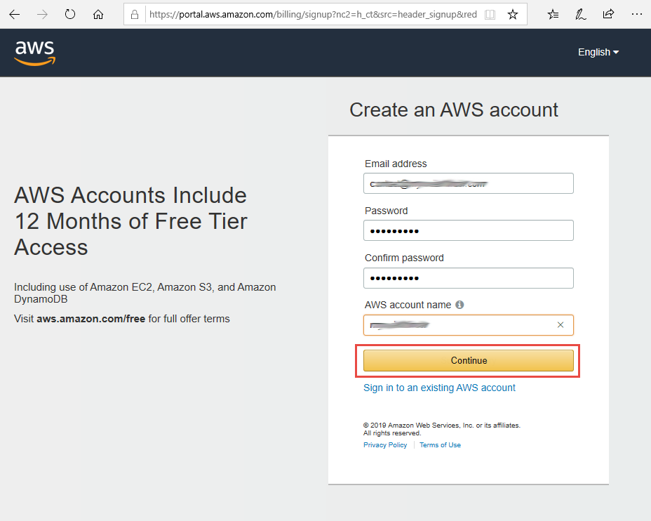This screenshot has height=521, width=651.
Task: Click the padlock site security icon
Action: (x=135, y=15)
